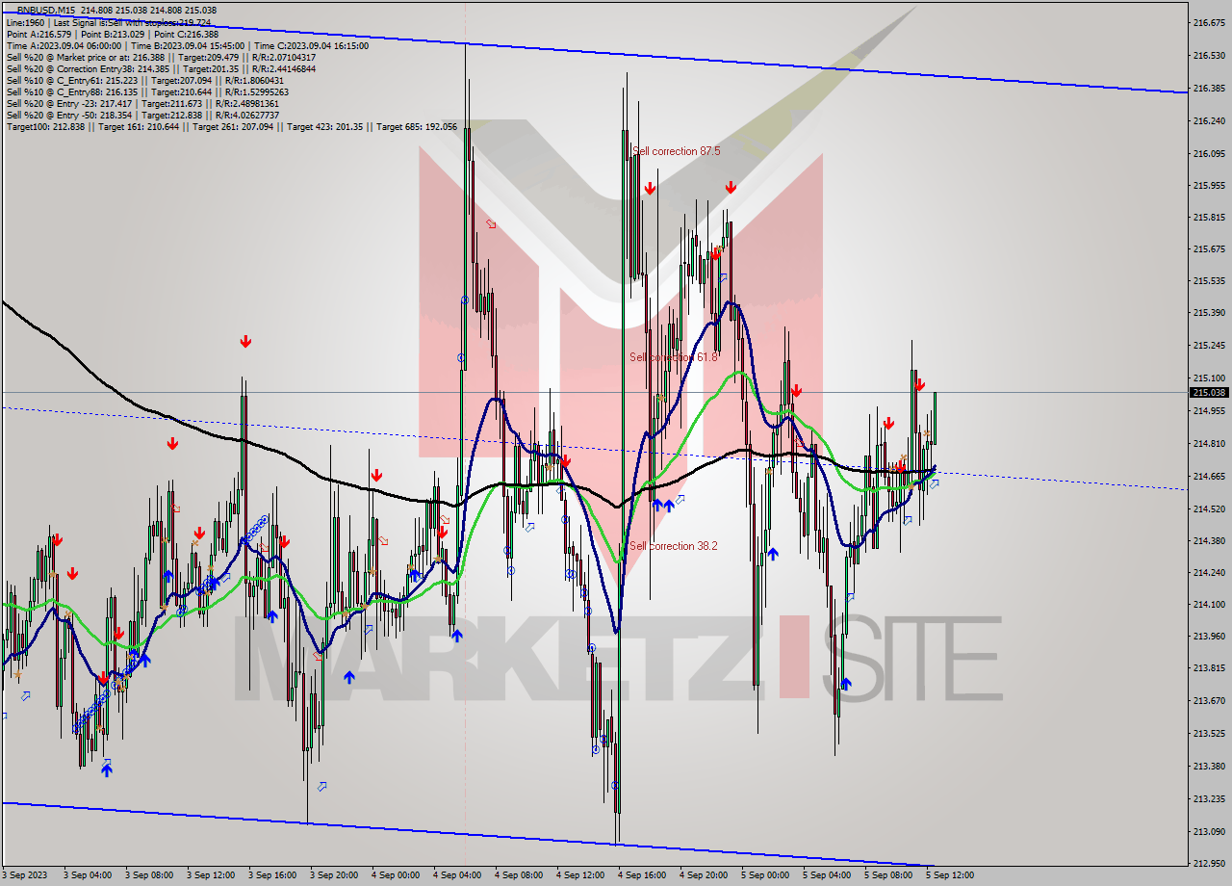Viewport: 1232px width, 886px height.
Task: Click the current price tag 215.038
Action: tap(1209, 392)
